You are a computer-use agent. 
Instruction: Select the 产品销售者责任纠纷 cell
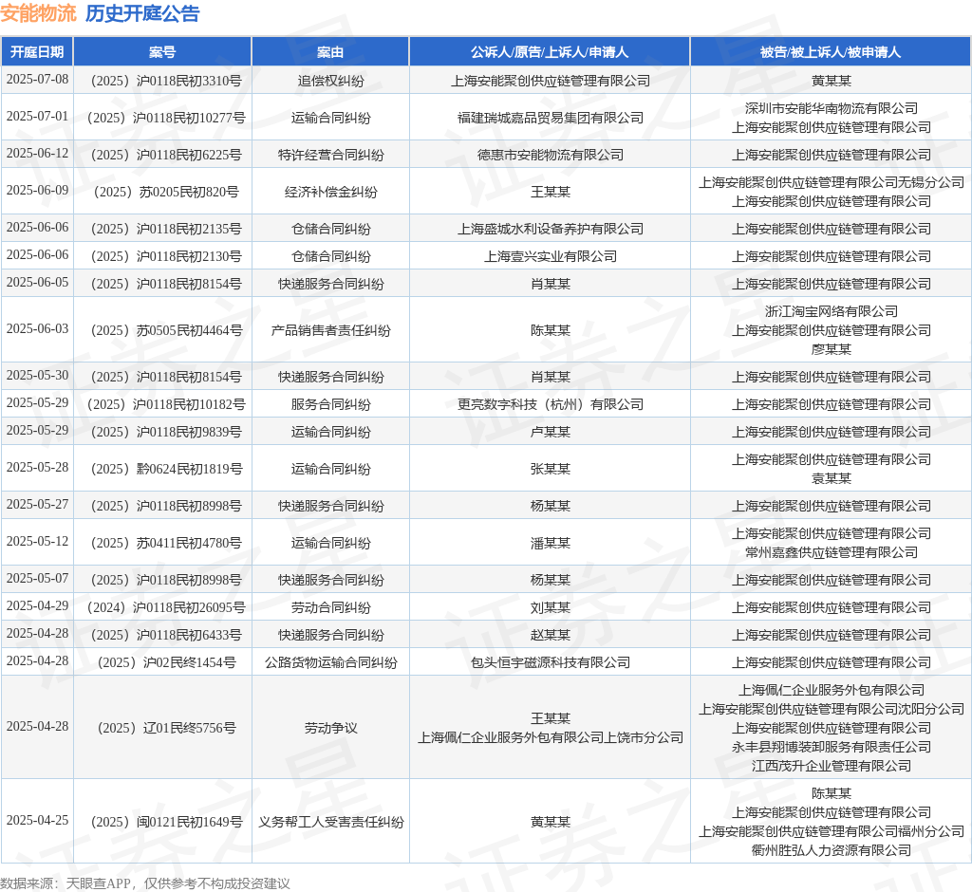tap(330, 330)
